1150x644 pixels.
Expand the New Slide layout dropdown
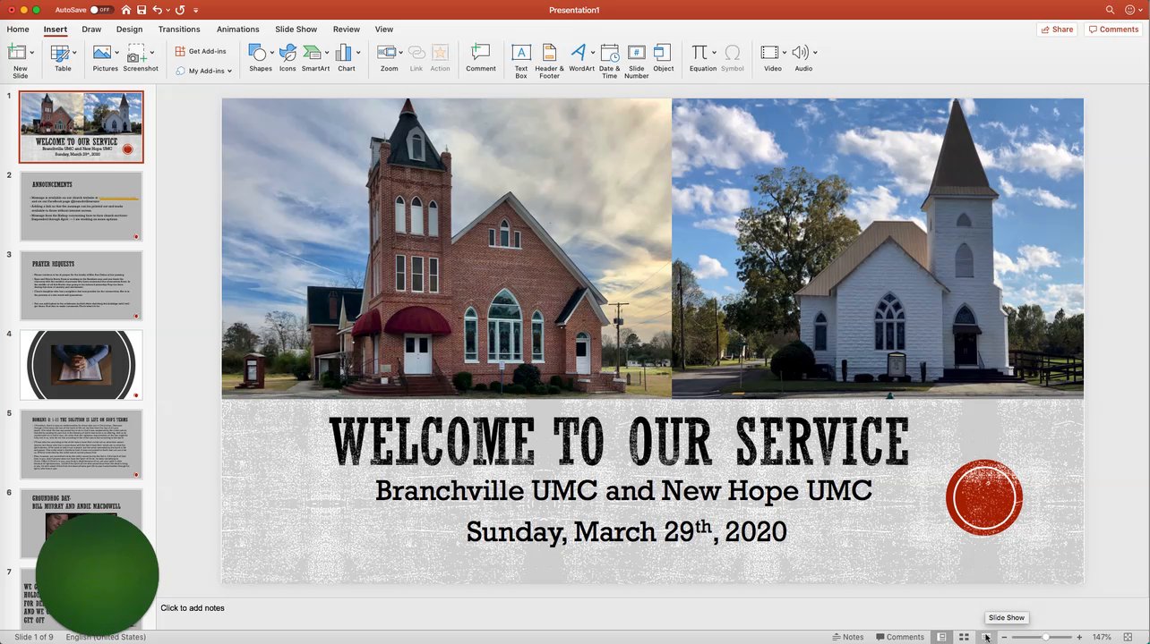tap(32, 52)
